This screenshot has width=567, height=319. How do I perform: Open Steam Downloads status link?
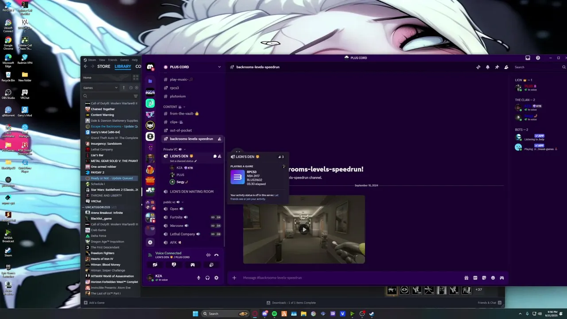coord(291,303)
